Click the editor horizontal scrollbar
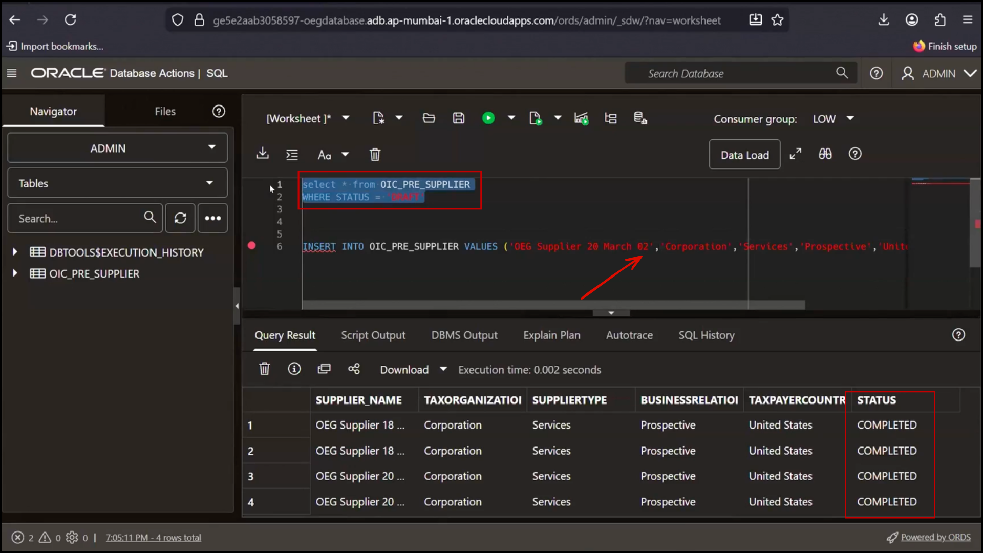The width and height of the screenshot is (983, 553). click(553, 305)
